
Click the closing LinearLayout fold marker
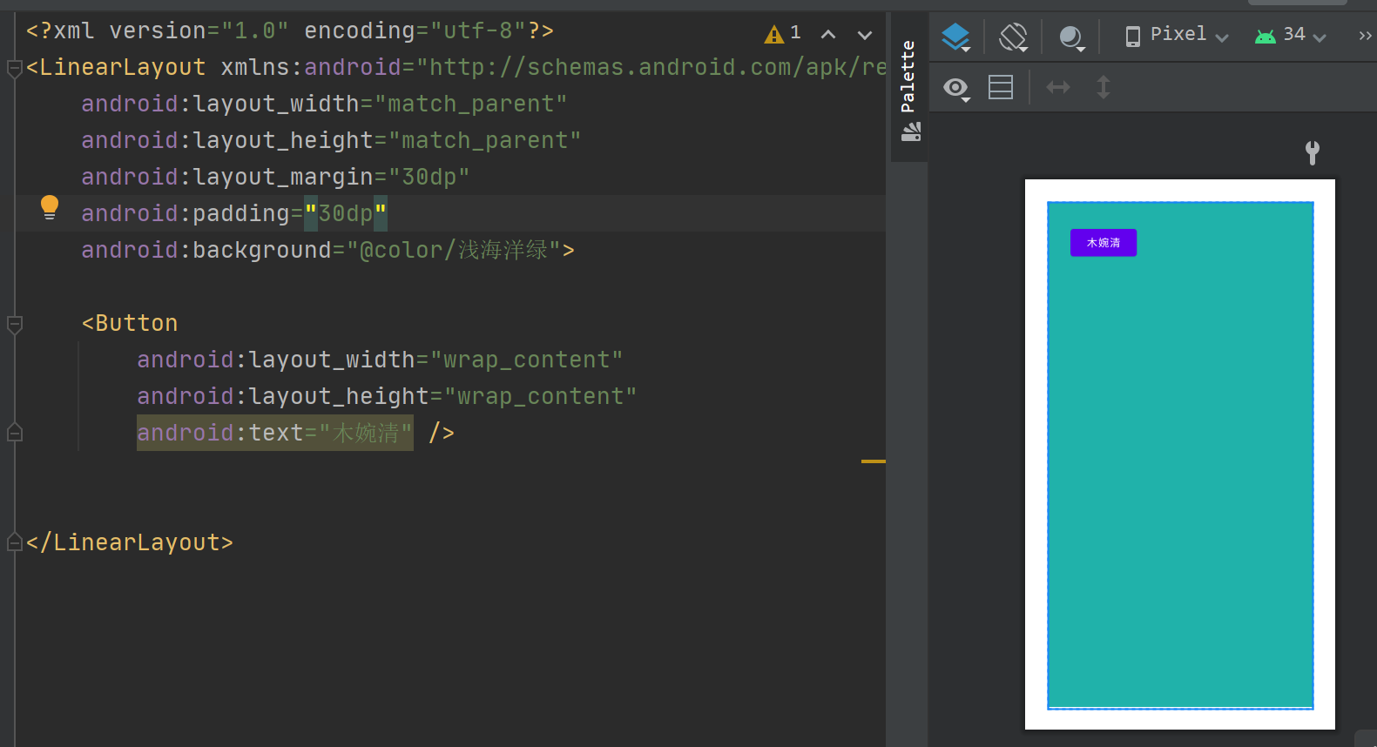pyautogui.click(x=14, y=542)
